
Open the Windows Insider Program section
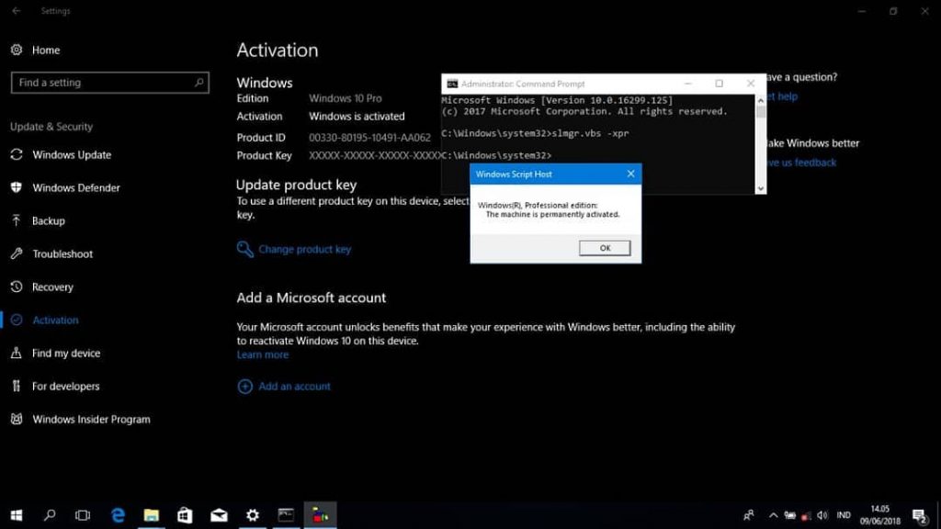click(x=91, y=419)
